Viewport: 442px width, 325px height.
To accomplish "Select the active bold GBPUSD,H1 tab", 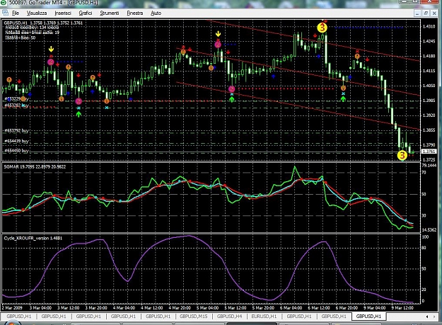I will pos(368,317).
